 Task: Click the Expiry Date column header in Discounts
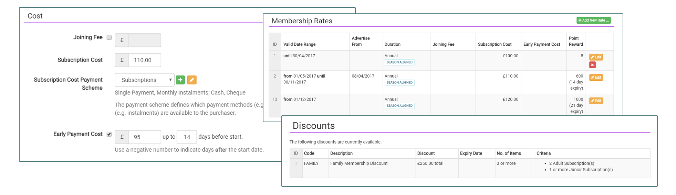(x=471, y=153)
